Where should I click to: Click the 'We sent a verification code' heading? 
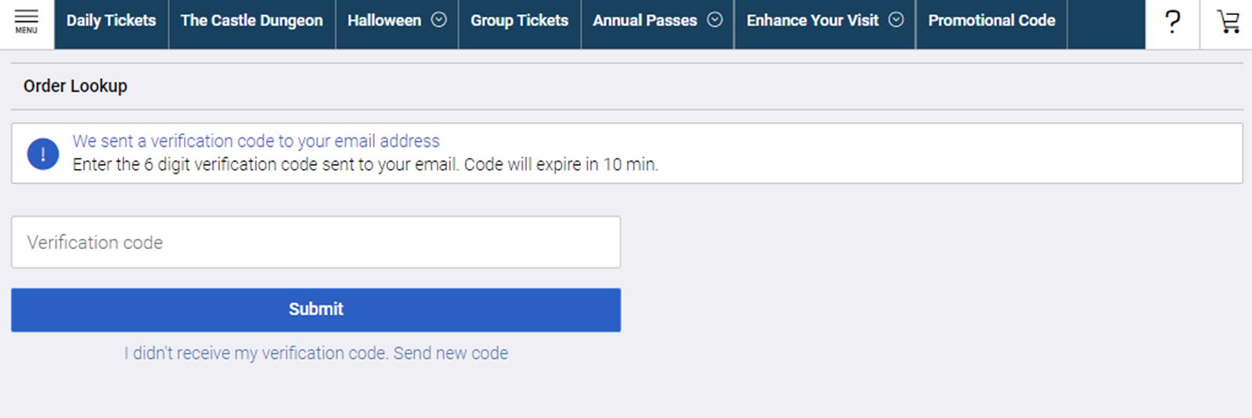[x=256, y=141]
